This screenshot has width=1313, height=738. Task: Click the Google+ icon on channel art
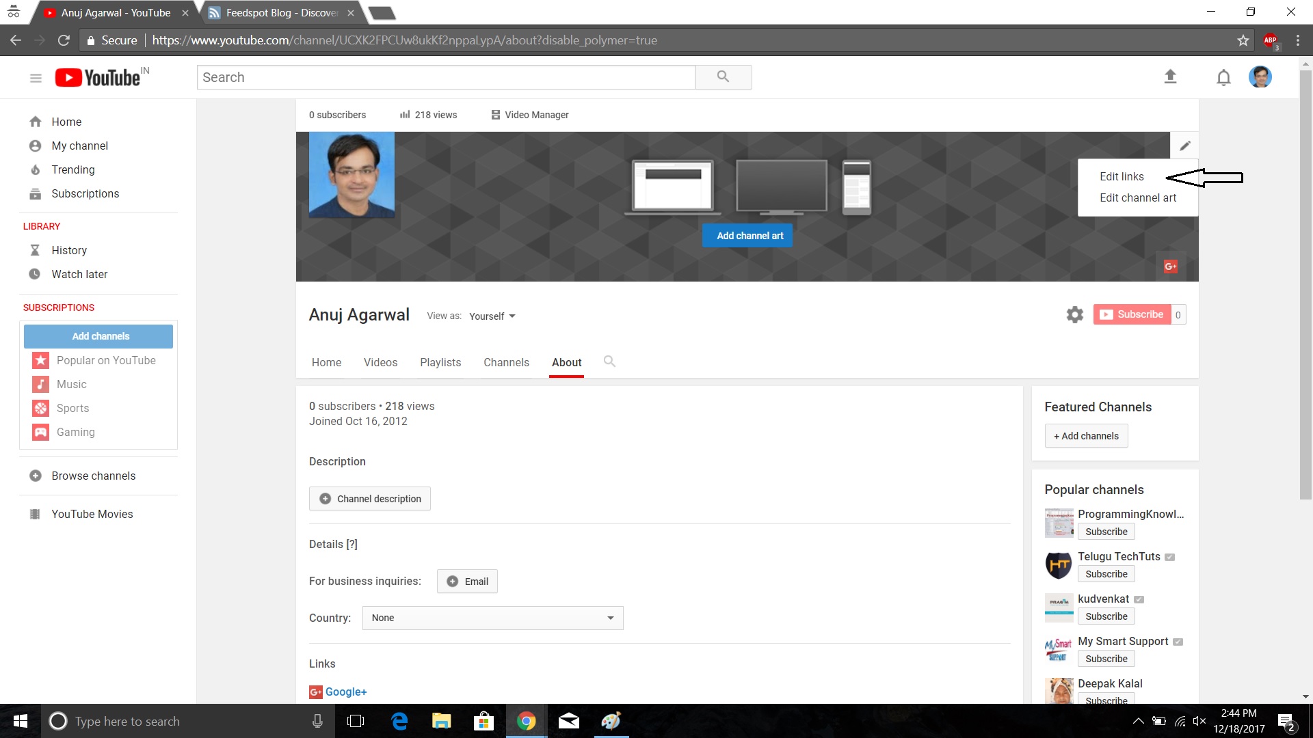coord(1170,266)
